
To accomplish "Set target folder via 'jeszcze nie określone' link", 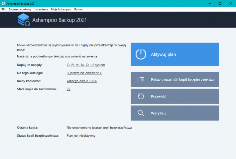I will tap(84, 73).
